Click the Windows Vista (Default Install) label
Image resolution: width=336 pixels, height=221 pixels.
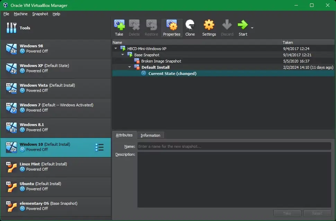coord(47,85)
